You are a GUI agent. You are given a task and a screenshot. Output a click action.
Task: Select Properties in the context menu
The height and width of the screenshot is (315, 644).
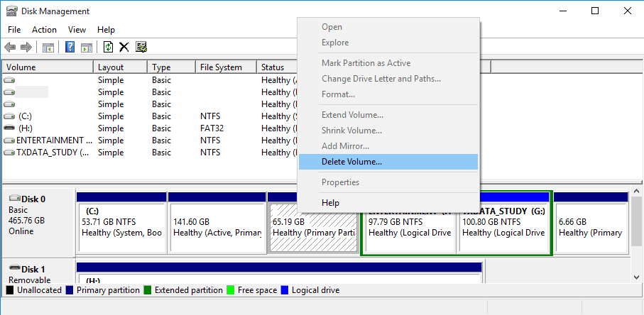click(x=388, y=182)
